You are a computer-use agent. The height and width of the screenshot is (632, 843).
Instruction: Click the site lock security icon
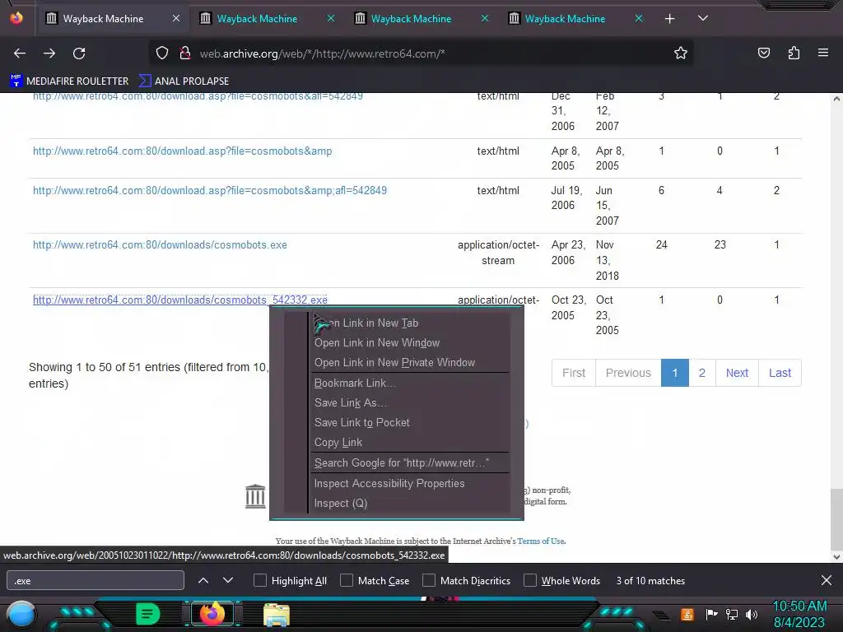click(x=185, y=53)
